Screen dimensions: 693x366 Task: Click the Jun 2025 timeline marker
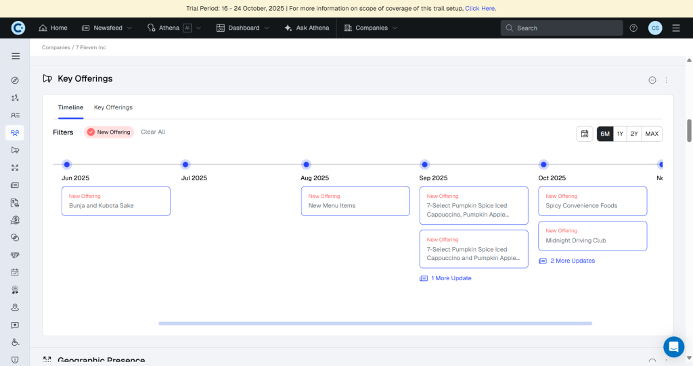pyautogui.click(x=67, y=165)
